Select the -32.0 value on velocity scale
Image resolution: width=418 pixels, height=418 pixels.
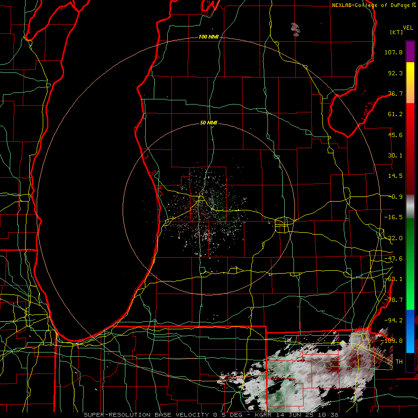[x=393, y=238]
